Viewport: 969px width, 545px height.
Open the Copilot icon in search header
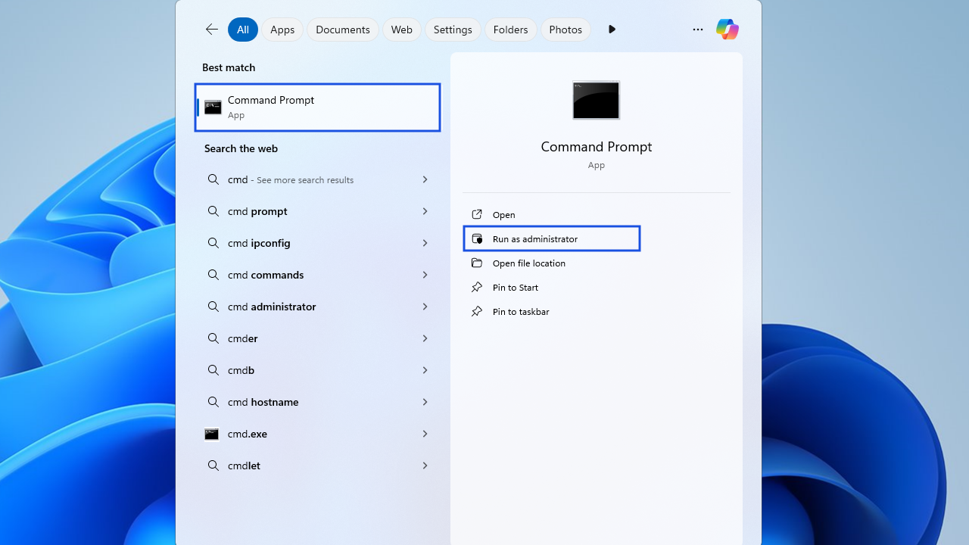point(728,30)
